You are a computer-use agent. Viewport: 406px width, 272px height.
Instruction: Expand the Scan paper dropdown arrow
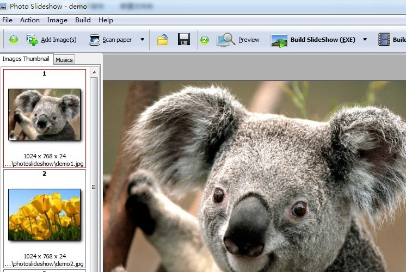point(142,40)
